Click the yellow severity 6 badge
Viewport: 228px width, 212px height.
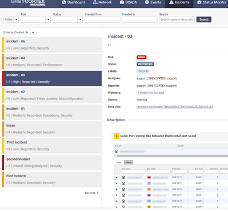click(117, 136)
